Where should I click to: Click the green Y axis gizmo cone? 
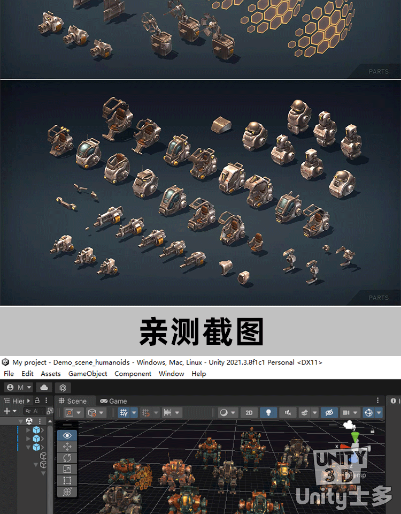(355, 437)
